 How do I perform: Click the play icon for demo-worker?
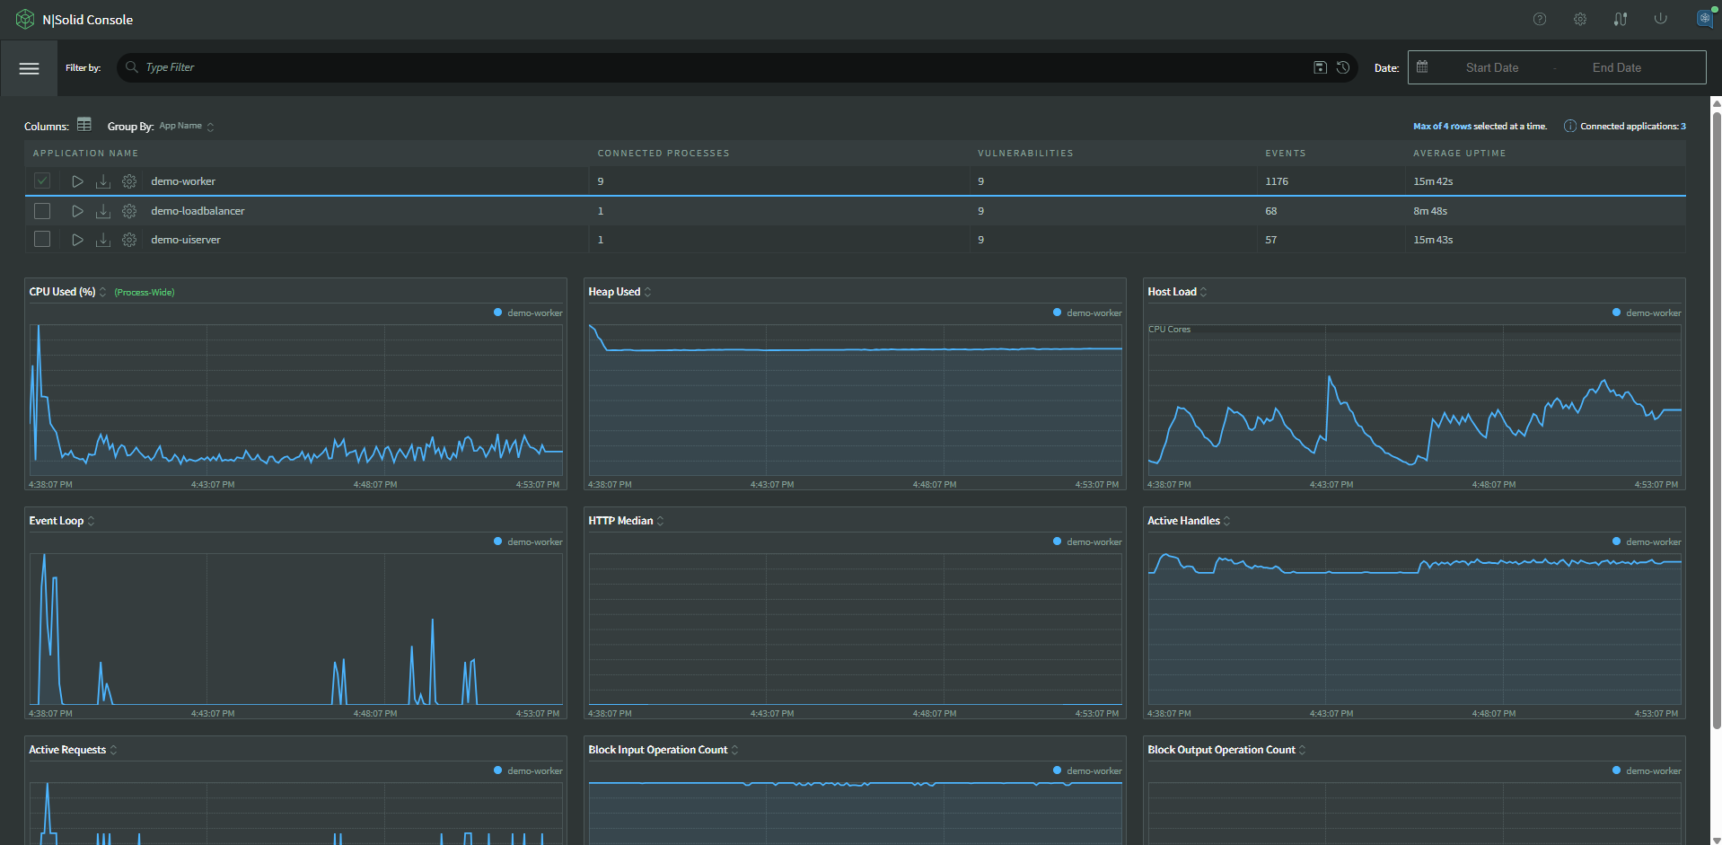[x=77, y=180]
